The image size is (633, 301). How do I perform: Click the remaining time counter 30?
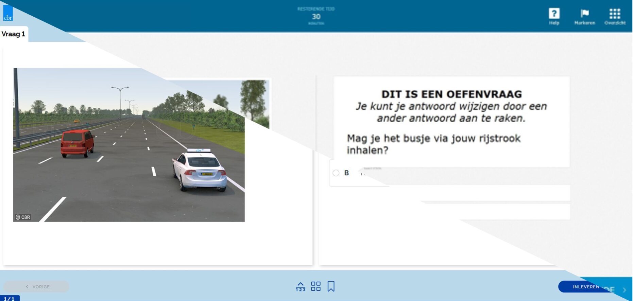tap(316, 16)
